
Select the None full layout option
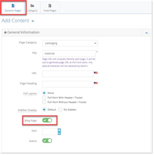pos(44,93)
